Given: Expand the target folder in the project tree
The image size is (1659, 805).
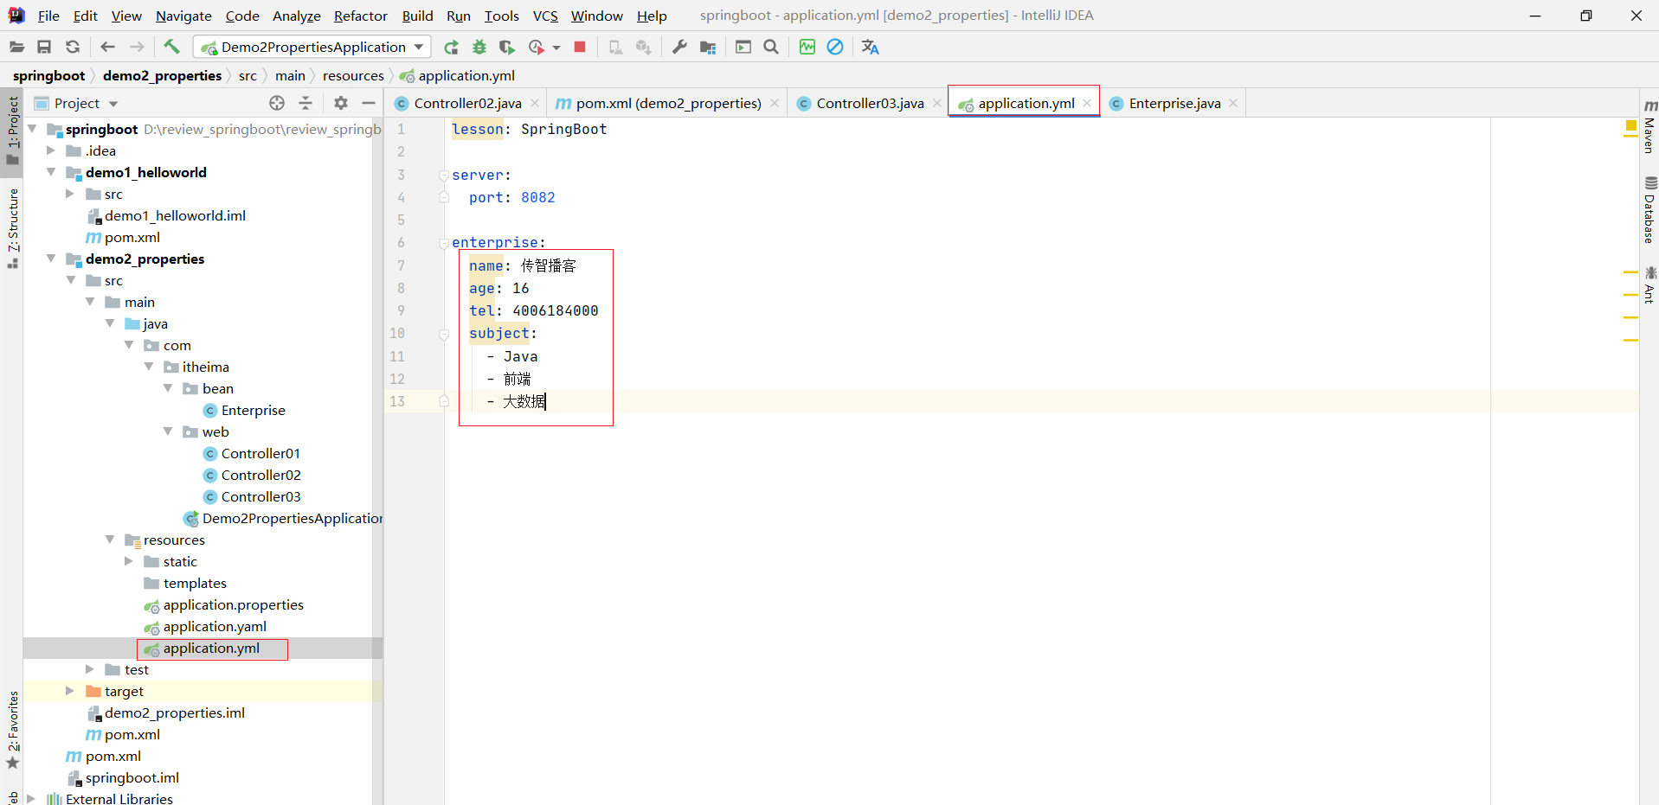Looking at the screenshot, I should 70,691.
